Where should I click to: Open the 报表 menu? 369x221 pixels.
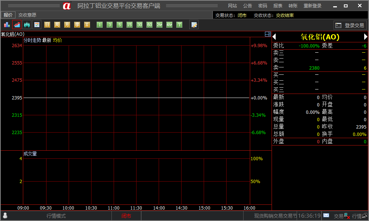[278, 6]
